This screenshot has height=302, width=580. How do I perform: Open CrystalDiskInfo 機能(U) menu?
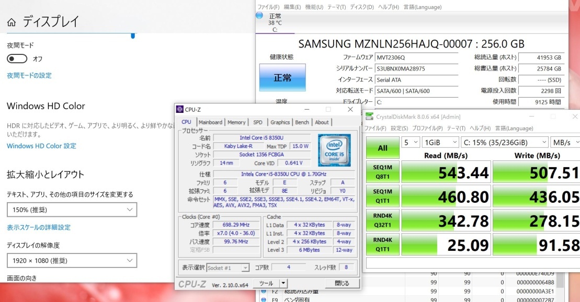(314, 7)
